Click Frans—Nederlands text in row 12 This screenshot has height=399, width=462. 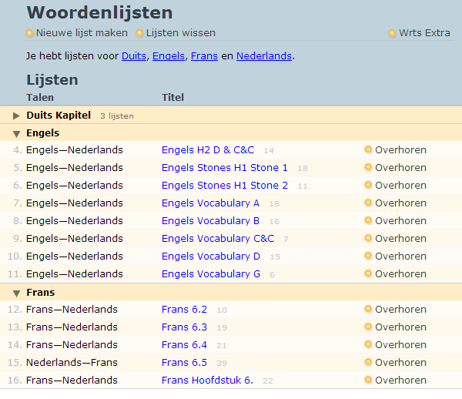(x=72, y=310)
